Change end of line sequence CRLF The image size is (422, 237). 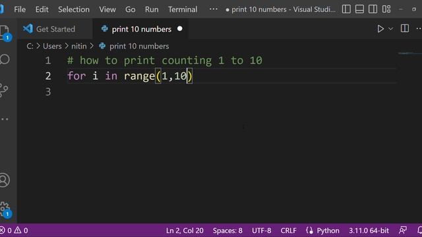pyautogui.click(x=289, y=230)
